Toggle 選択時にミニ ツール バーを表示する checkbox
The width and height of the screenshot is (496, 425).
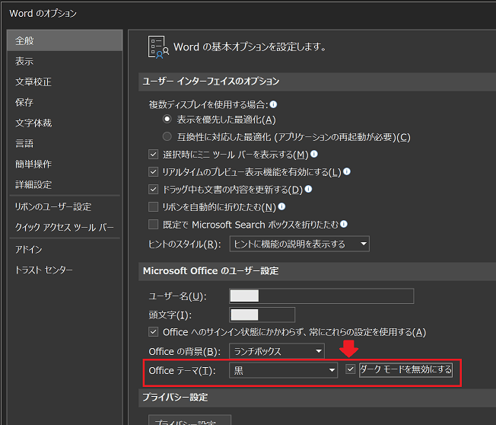154,155
